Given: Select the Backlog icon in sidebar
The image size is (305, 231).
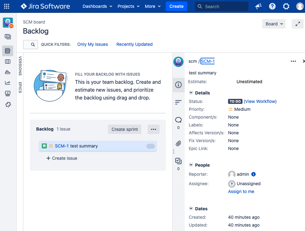Looking at the screenshot, I should (8, 51).
